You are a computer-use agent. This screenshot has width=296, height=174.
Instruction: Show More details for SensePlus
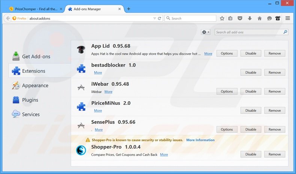pyautogui.click(x=99, y=130)
